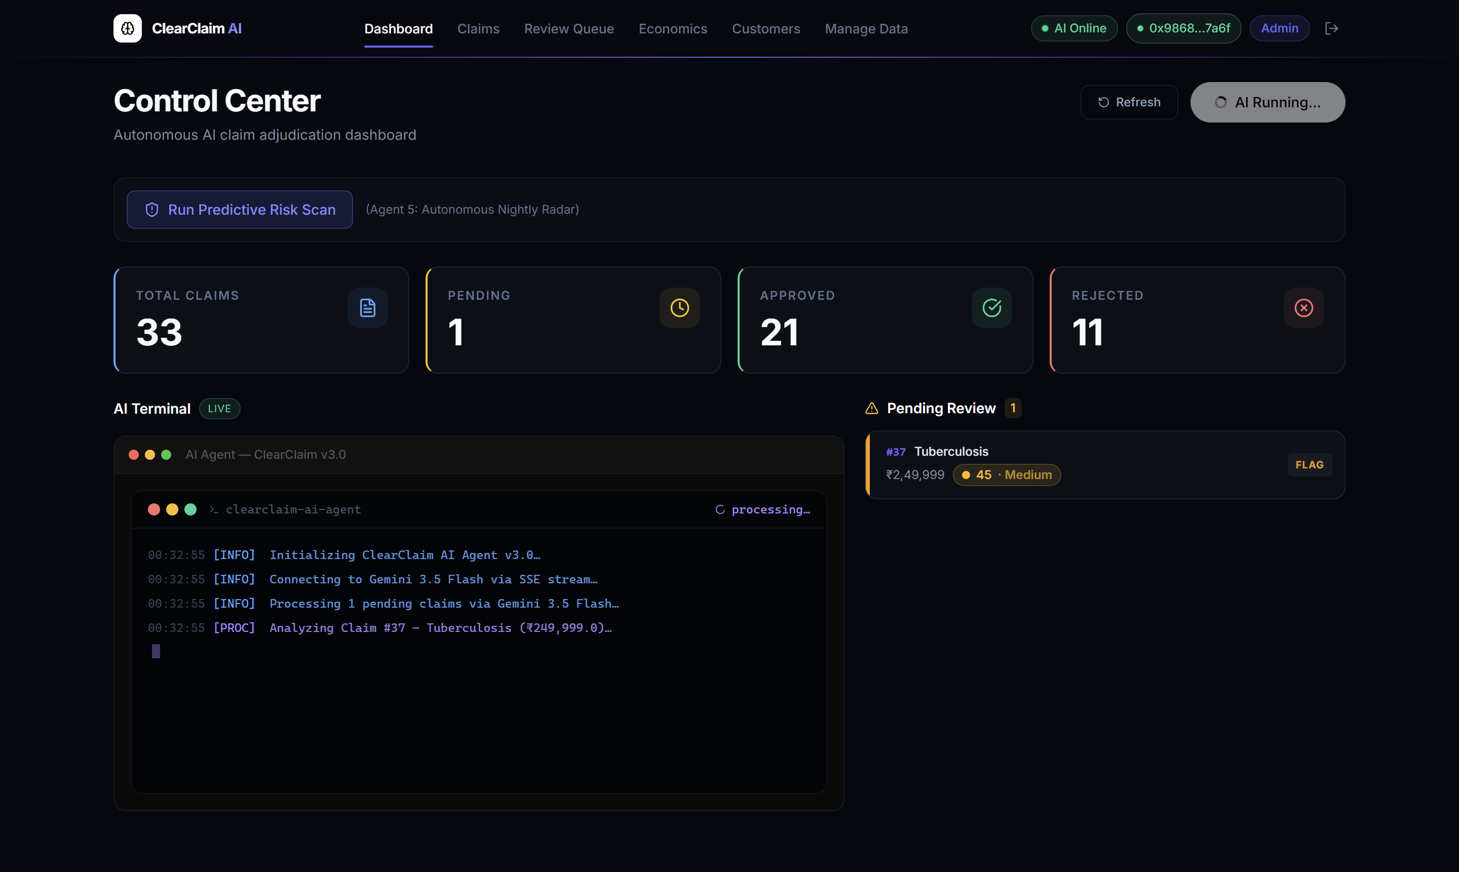Open the Review Queue tab
The image size is (1459, 872).
[569, 29]
